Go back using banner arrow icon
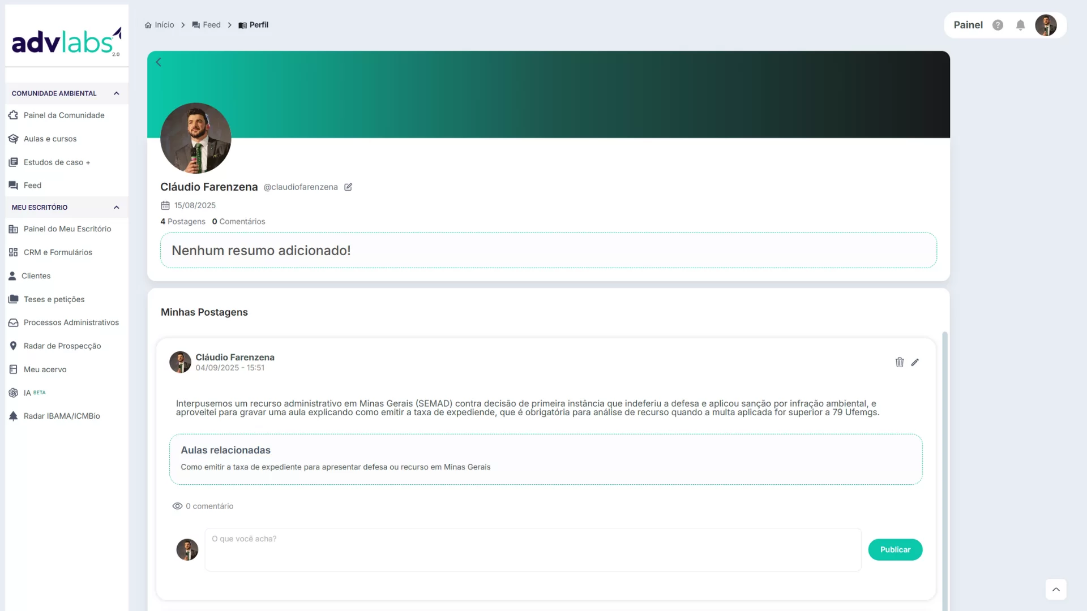The height and width of the screenshot is (611, 1087). [159, 62]
